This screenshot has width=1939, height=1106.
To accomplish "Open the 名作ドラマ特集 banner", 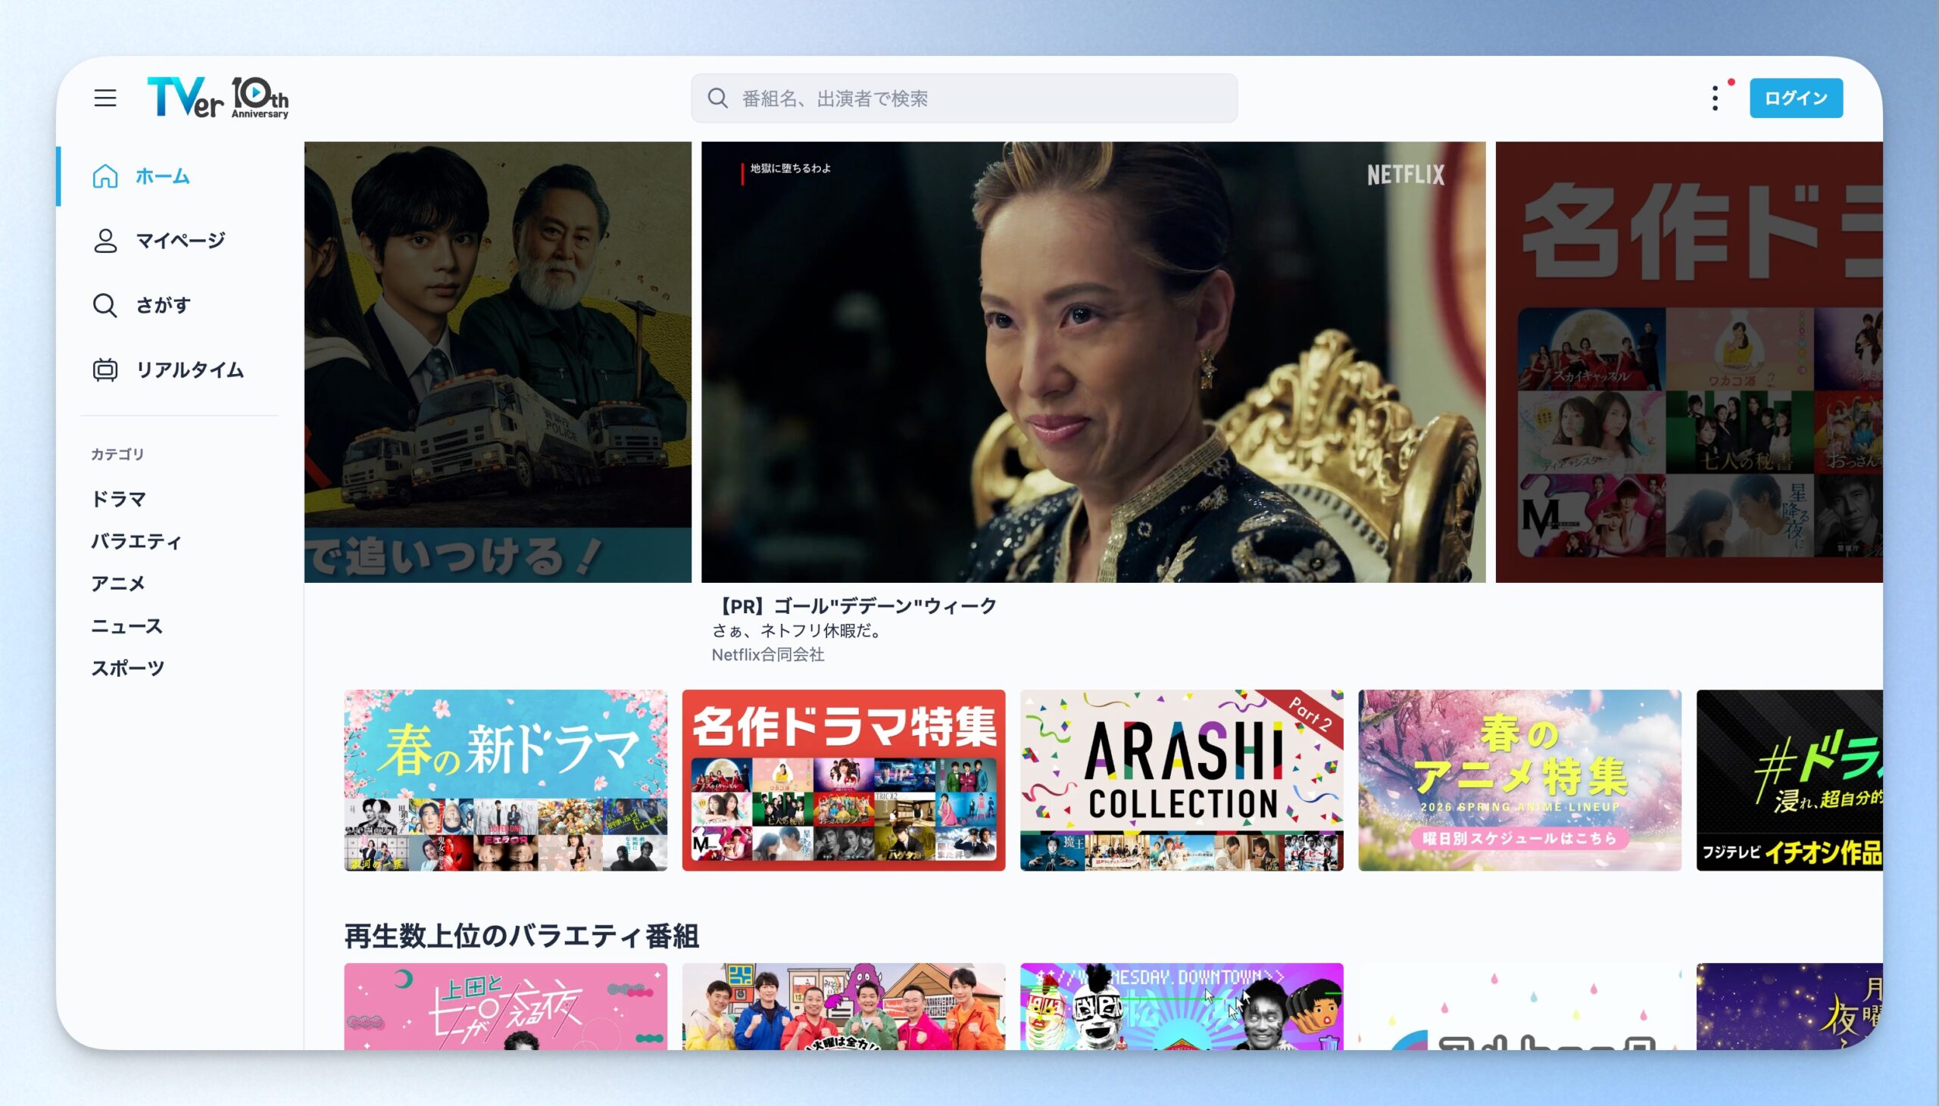I will (x=843, y=780).
